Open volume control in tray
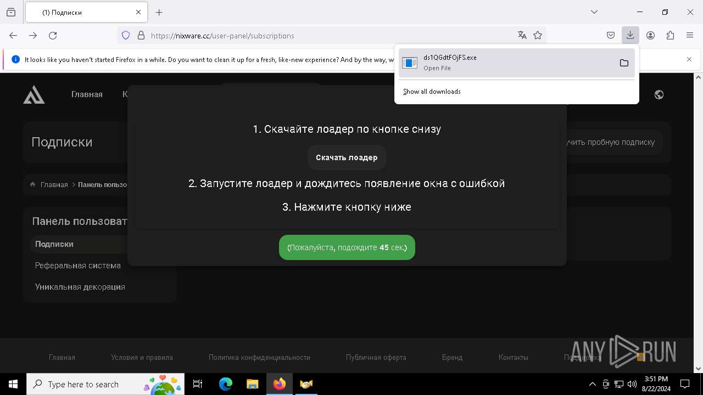Image resolution: width=703 pixels, height=395 pixels. click(632, 384)
